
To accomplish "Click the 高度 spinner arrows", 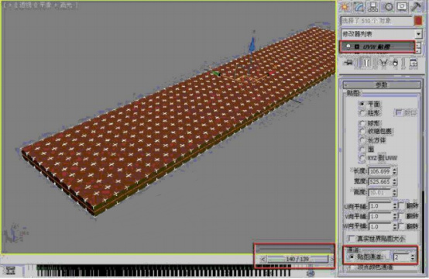I will (394, 192).
